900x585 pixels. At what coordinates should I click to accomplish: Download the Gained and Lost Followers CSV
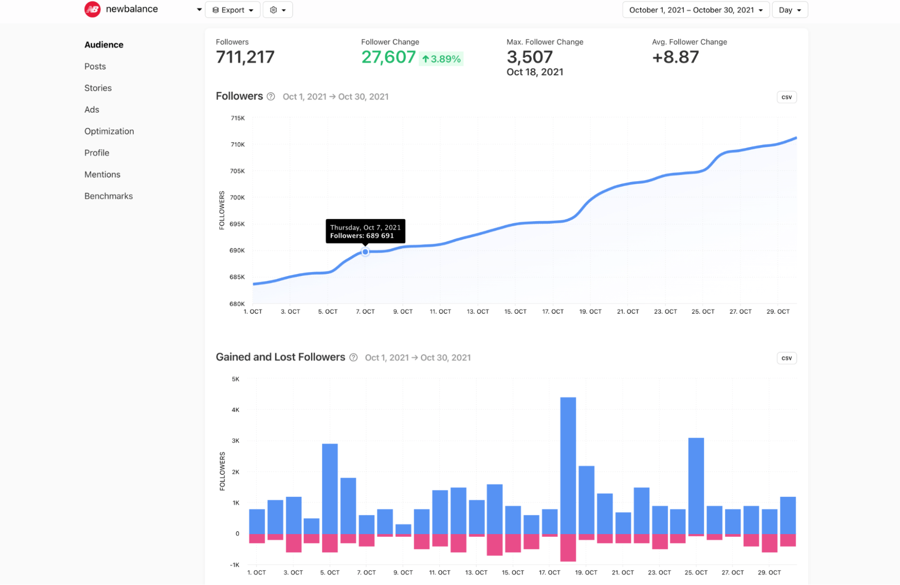[x=786, y=358]
